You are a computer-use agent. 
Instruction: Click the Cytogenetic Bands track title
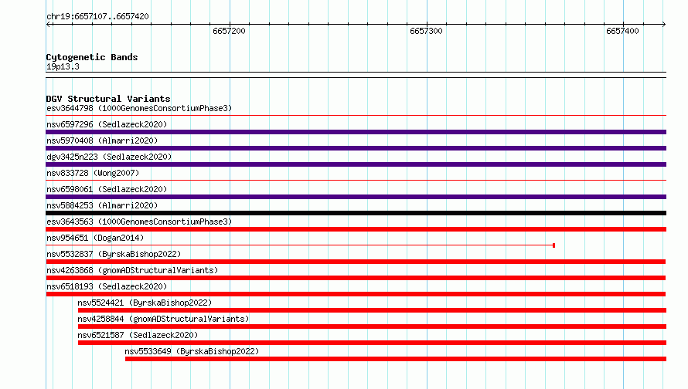[x=92, y=57]
